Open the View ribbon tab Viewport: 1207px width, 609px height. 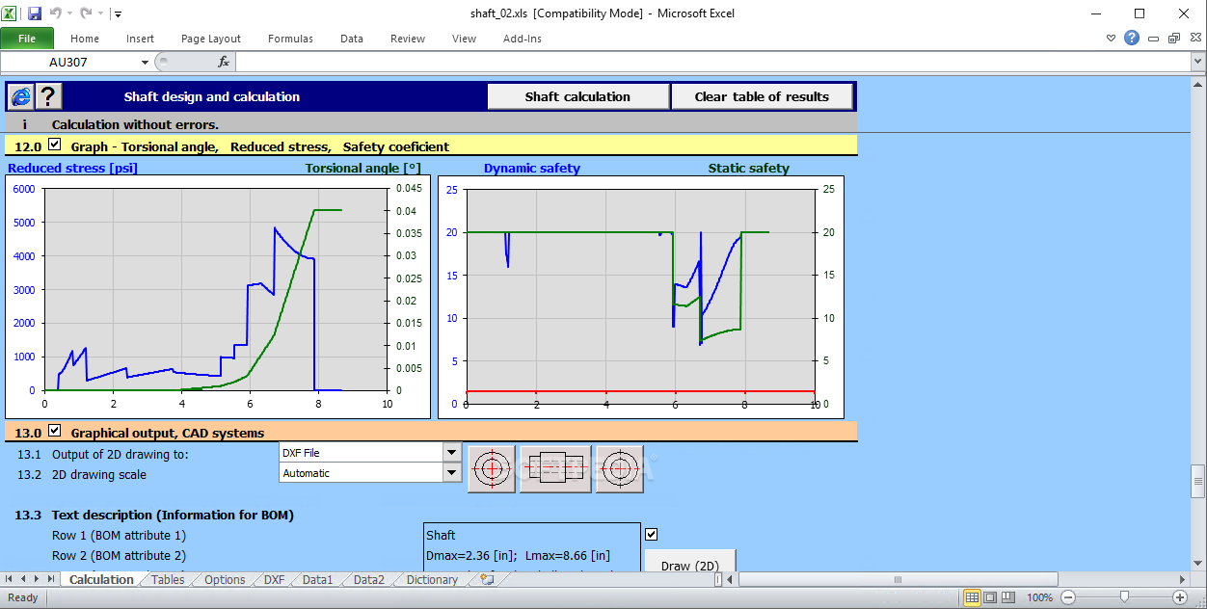pyautogui.click(x=464, y=39)
